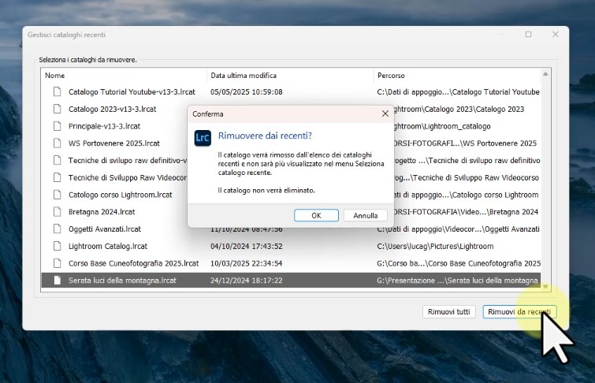Viewport: 595px width, 383px height.
Task: Select the file icon of Catalogo Tutorial Youtube-v13-3.lrcat
Action: tap(58, 91)
